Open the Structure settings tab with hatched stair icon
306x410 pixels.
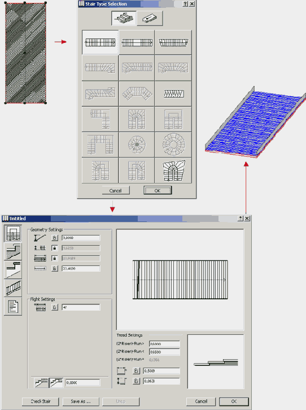(13, 251)
